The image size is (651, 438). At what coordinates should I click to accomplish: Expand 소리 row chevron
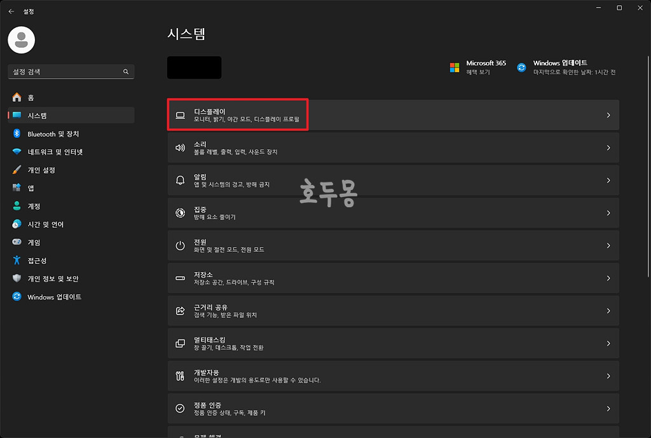tap(608, 147)
